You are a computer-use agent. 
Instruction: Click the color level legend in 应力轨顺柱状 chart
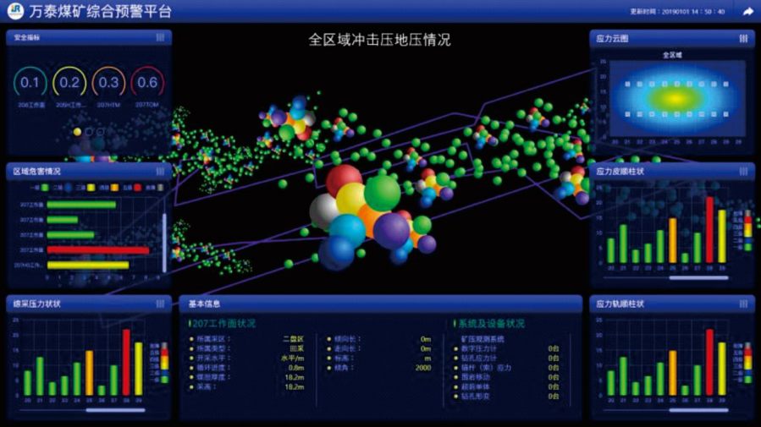[742, 363]
